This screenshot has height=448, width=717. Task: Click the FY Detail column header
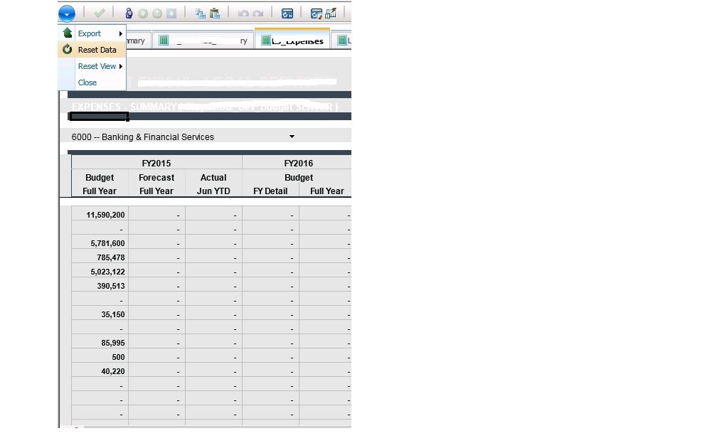pos(270,191)
